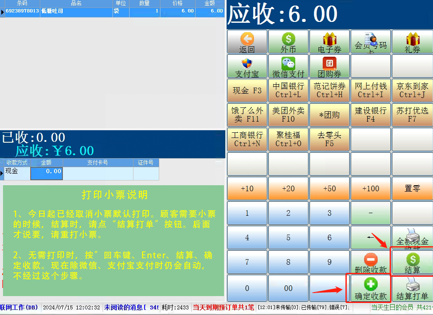Select the 团购券 group coupon button

[330, 66]
